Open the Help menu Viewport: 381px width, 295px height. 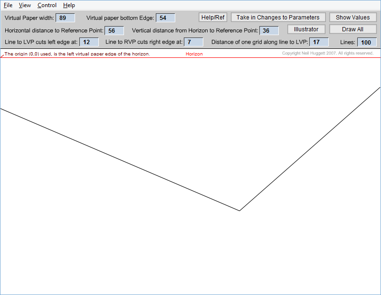69,5
